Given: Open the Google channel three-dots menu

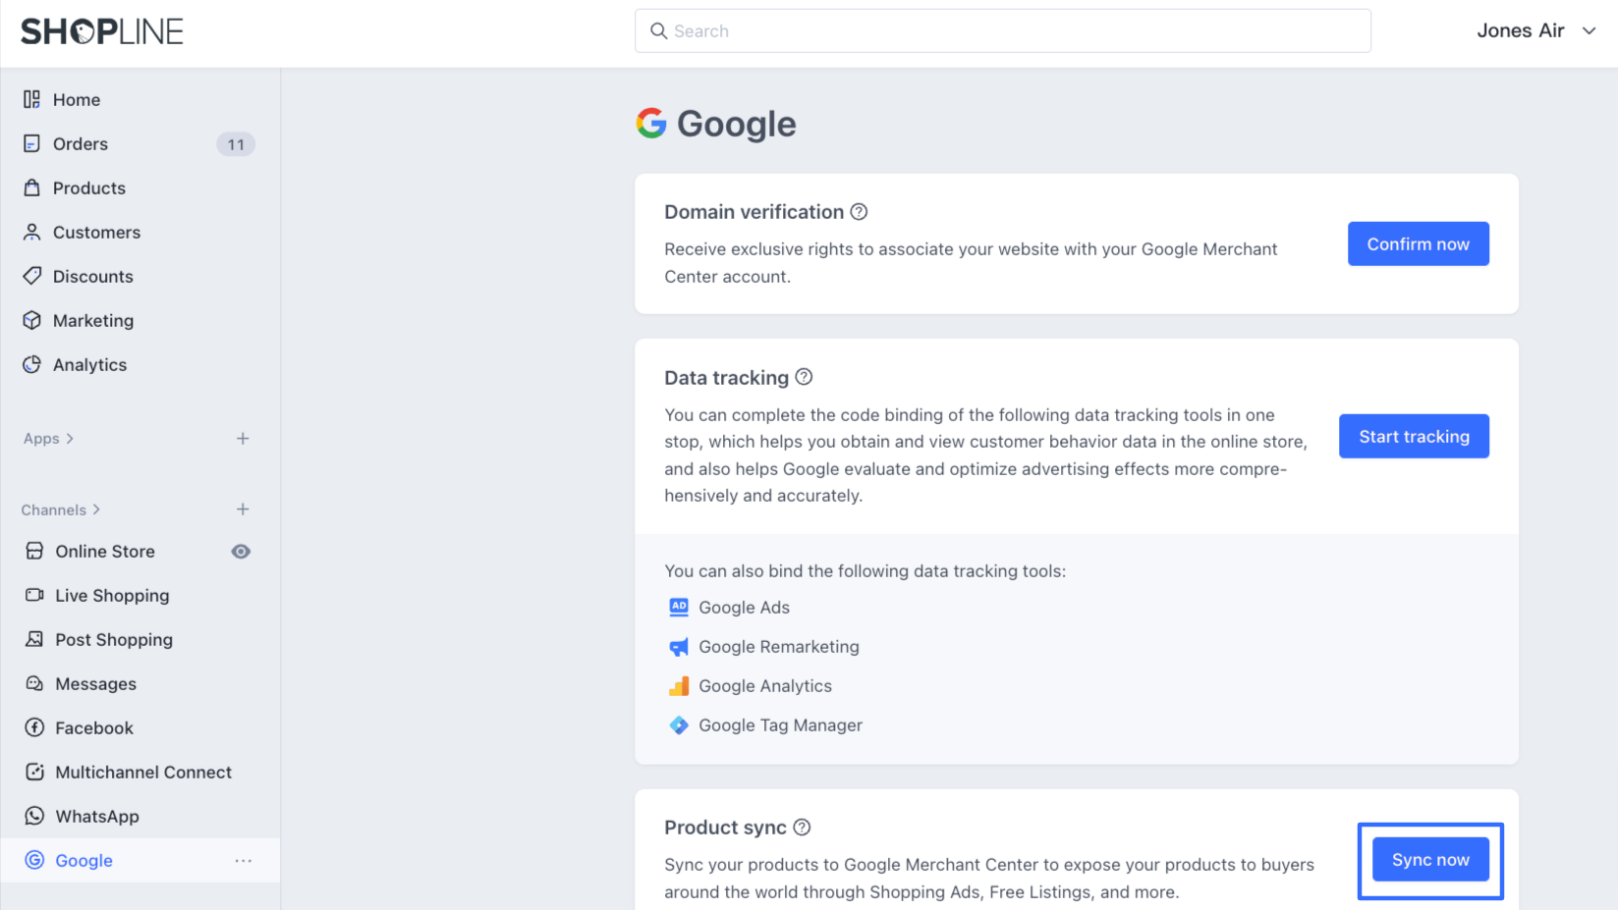Looking at the screenshot, I should pos(243,861).
